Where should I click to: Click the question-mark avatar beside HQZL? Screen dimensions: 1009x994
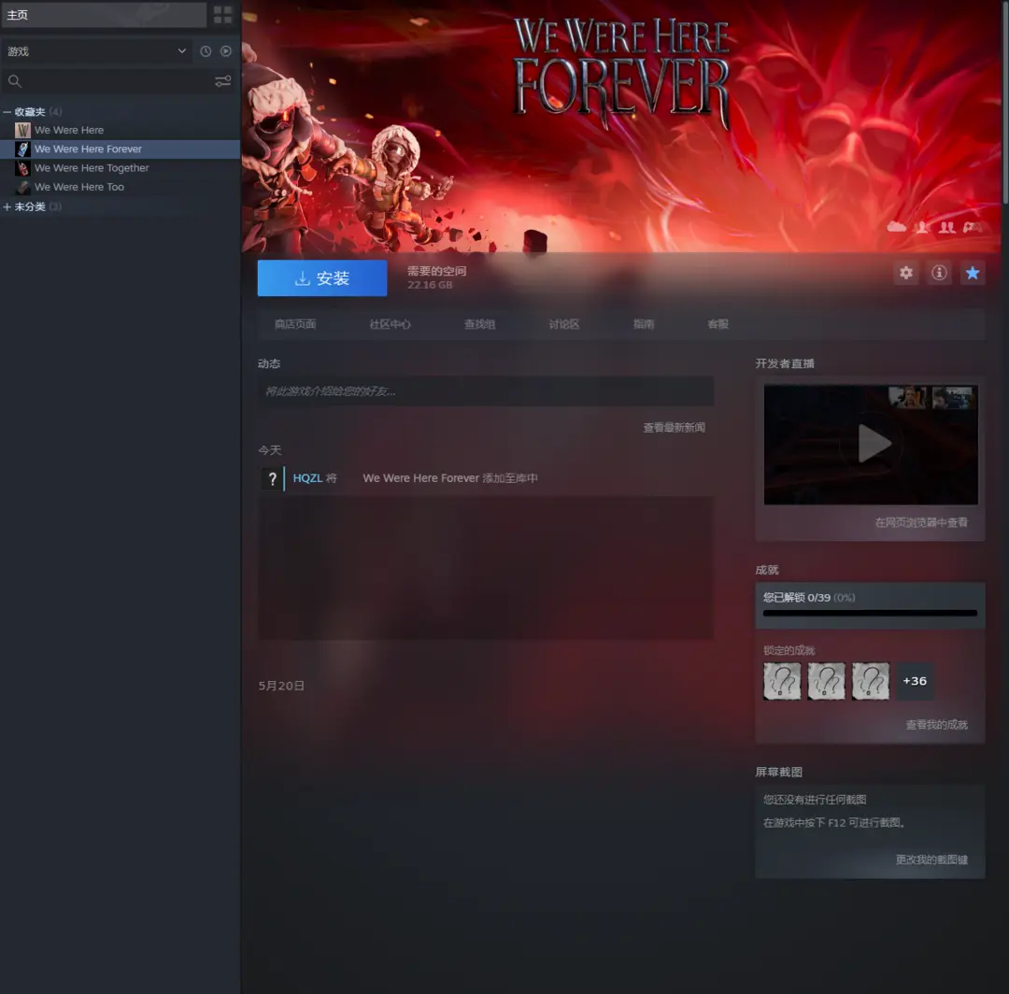point(272,478)
